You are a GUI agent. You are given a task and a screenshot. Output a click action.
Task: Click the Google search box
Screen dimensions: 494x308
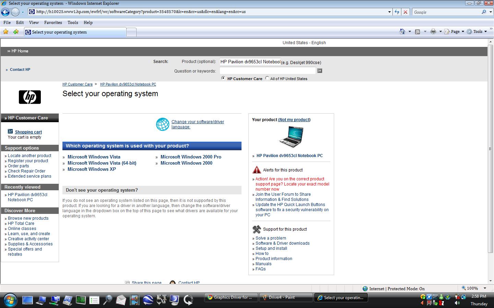[x=446, y=12]
